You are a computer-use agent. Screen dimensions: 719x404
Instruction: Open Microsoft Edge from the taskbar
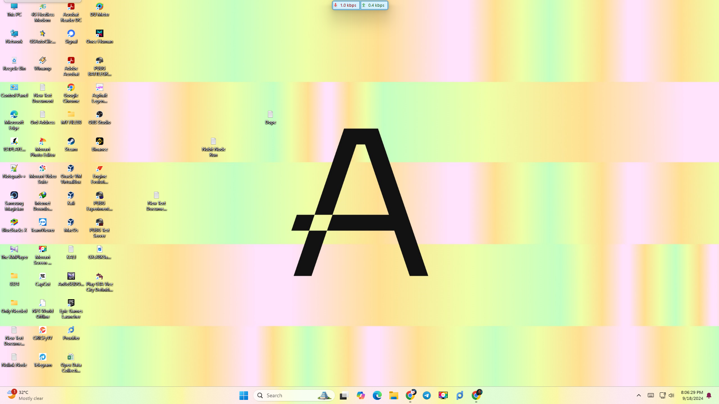point(377,395)
